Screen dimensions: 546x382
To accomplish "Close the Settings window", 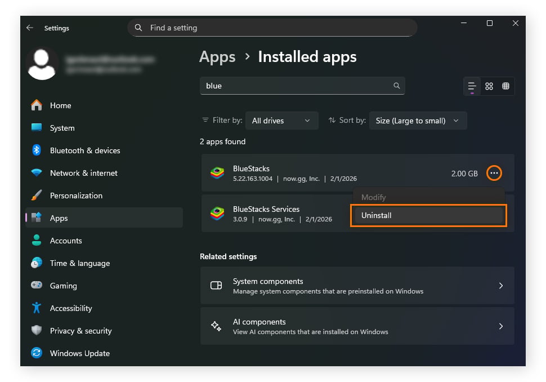I will [x=516, y=23].
